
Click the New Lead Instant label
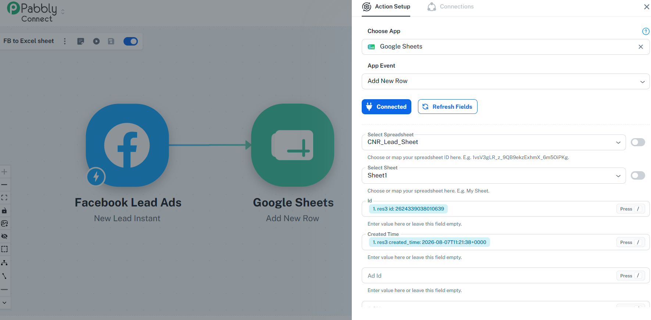click(x=127, y=218)
